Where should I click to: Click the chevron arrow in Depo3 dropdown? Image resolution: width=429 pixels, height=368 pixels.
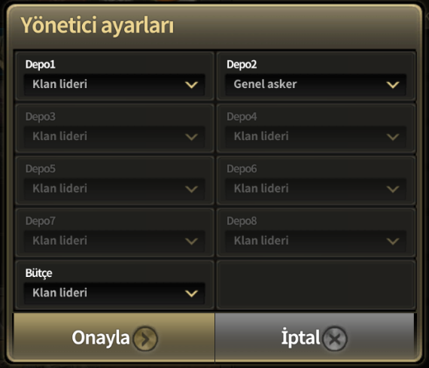coord(191,137)
